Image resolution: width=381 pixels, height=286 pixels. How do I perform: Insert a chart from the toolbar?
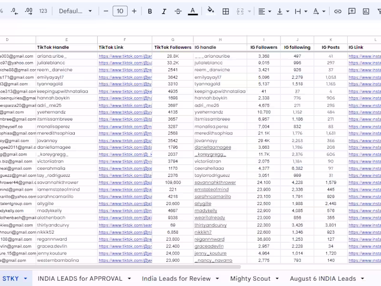(366, 11)
